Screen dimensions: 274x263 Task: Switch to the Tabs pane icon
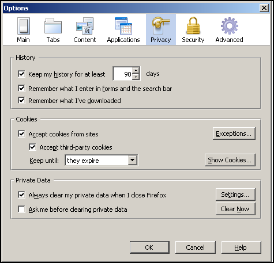point(53,26)
